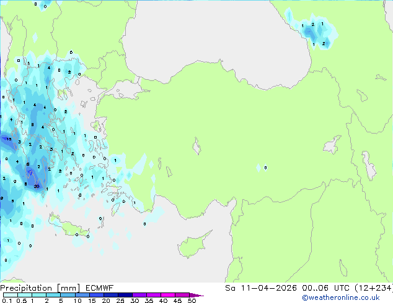Click the above-50 arrow tip of the legend

click(x=196, y=295)
